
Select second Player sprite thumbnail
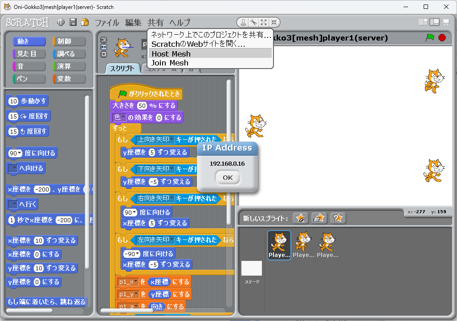303,245
